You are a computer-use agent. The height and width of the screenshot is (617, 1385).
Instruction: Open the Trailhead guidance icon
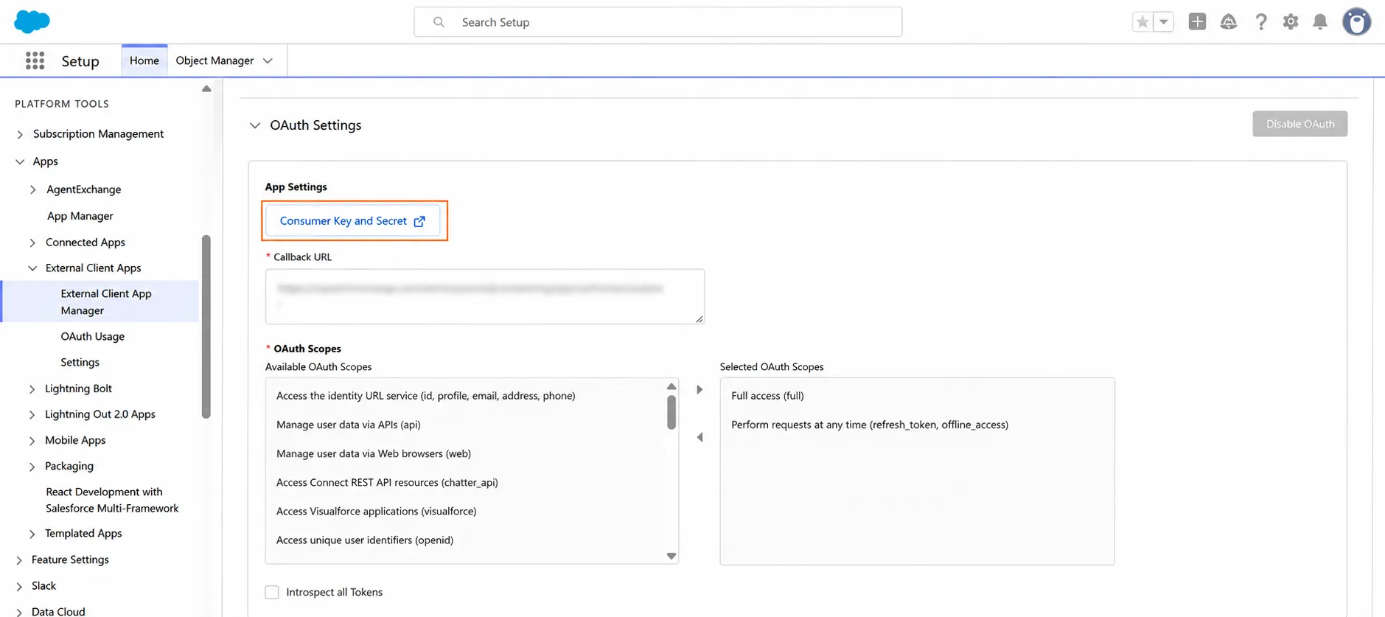coord(1228,22)
